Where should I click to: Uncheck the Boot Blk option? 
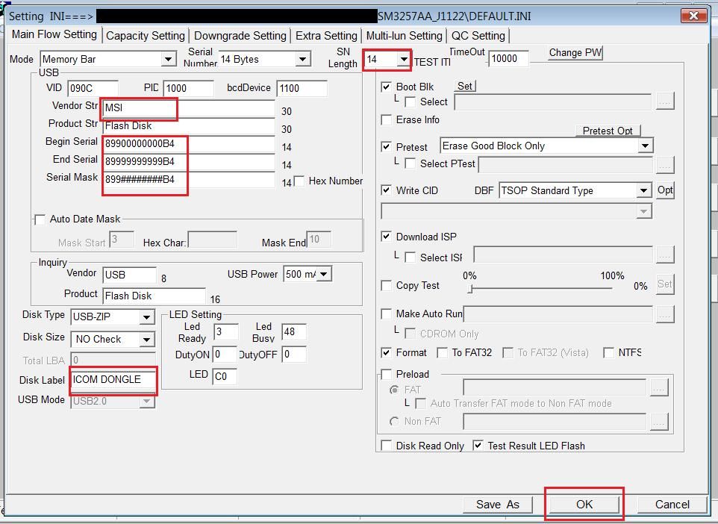coord(386,86)
